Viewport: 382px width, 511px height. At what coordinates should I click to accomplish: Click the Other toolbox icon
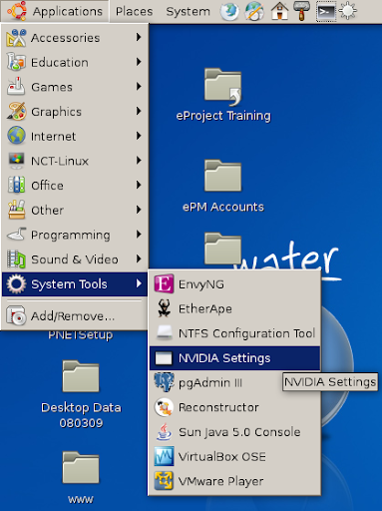click(17, 210)
